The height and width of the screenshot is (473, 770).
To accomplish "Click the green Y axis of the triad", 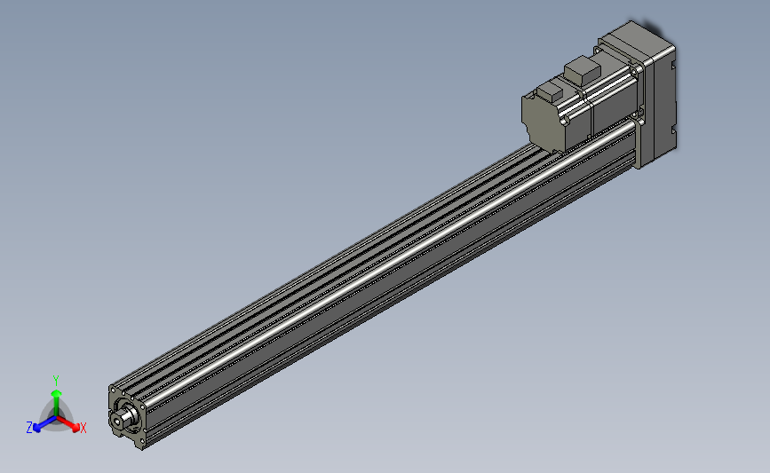I will (x=56, y=398).
